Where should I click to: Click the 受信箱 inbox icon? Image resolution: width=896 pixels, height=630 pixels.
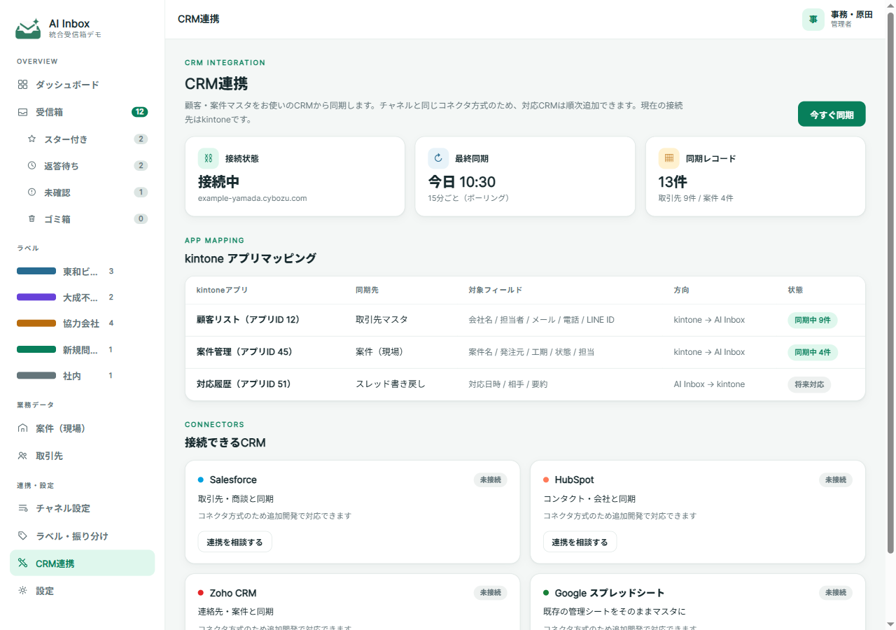click(22, 112)
